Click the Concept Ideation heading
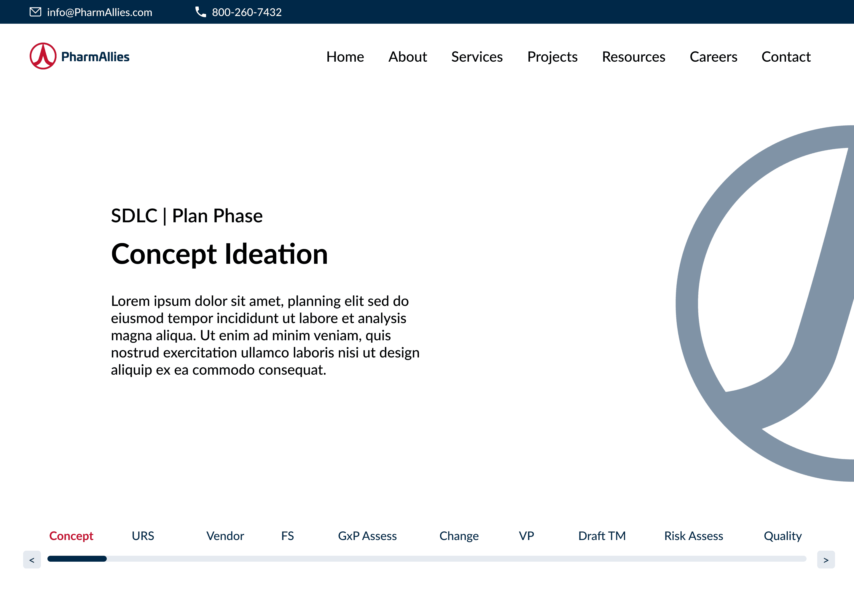854x607 pixels. (x=219, y=254)
